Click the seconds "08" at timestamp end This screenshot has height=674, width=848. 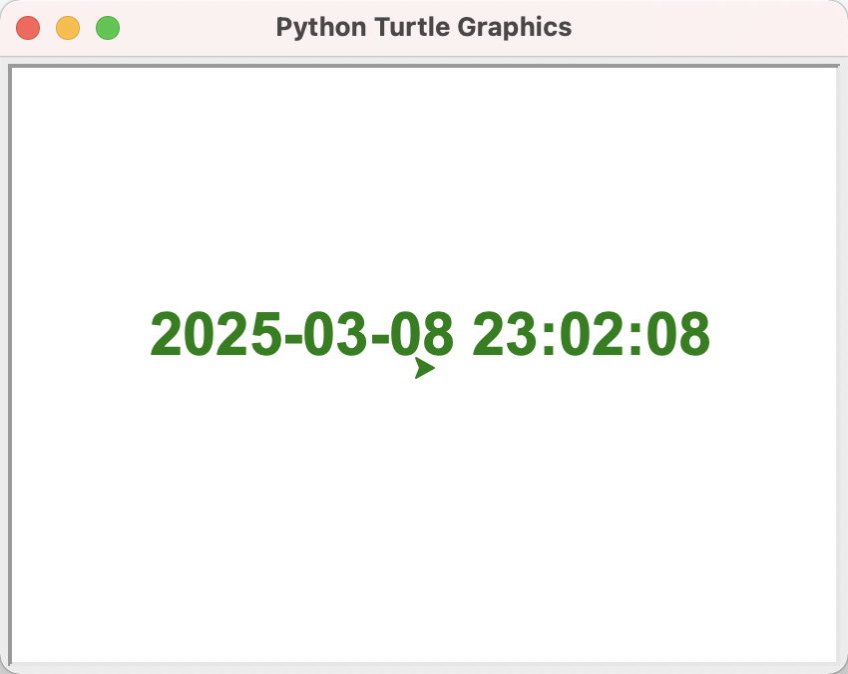coord(677,334)
